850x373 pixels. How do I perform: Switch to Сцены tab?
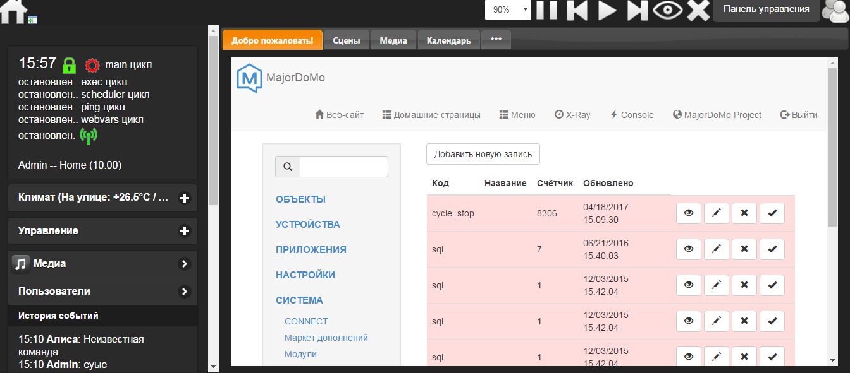coord(347,40)
